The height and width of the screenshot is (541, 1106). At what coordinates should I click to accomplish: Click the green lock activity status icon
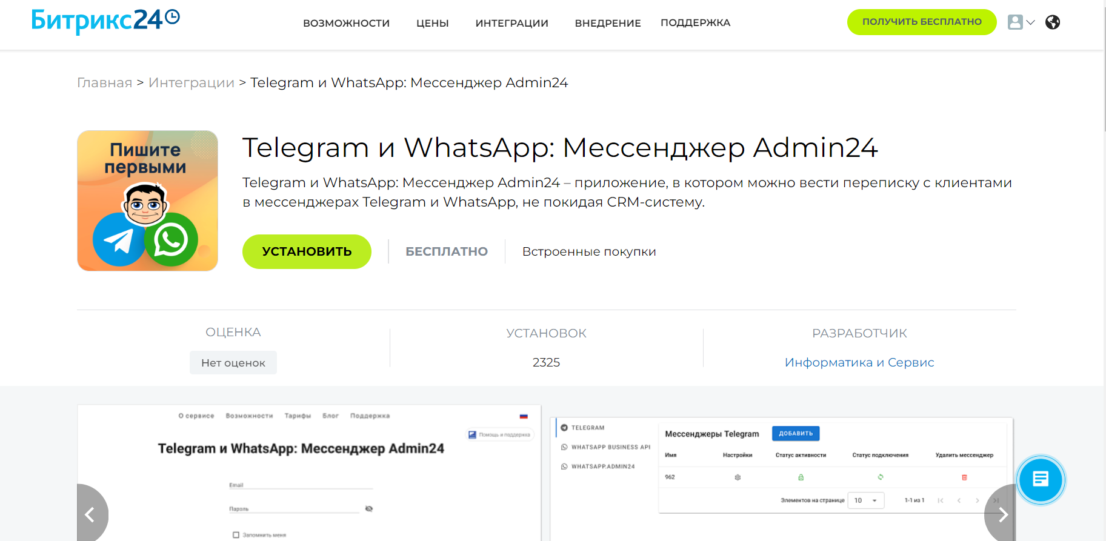coord(801,477)
